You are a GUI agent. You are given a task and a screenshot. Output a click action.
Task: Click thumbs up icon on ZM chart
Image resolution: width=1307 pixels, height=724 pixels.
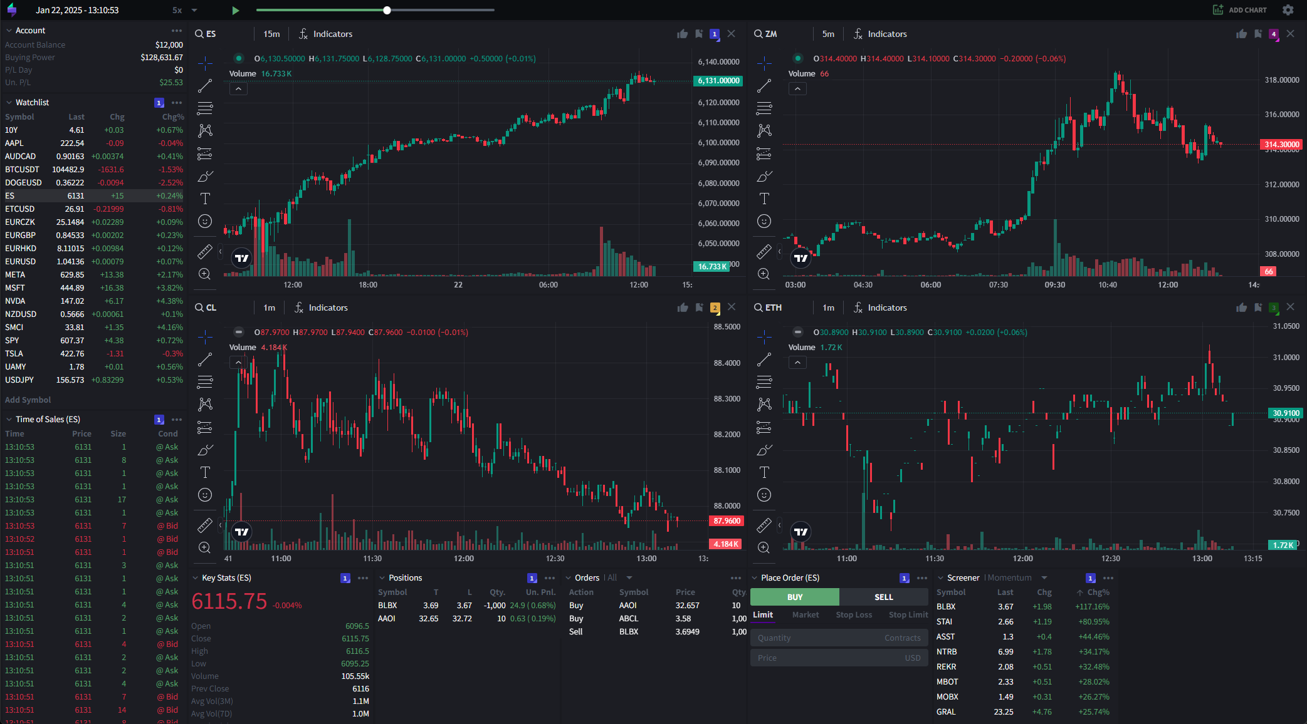pyautogui.click(x=1241, y=34)
